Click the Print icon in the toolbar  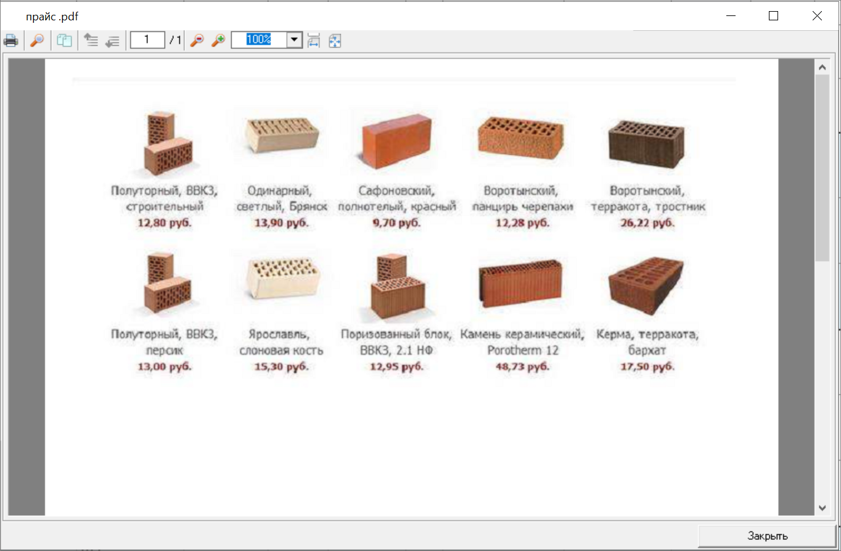coord(10,41)
